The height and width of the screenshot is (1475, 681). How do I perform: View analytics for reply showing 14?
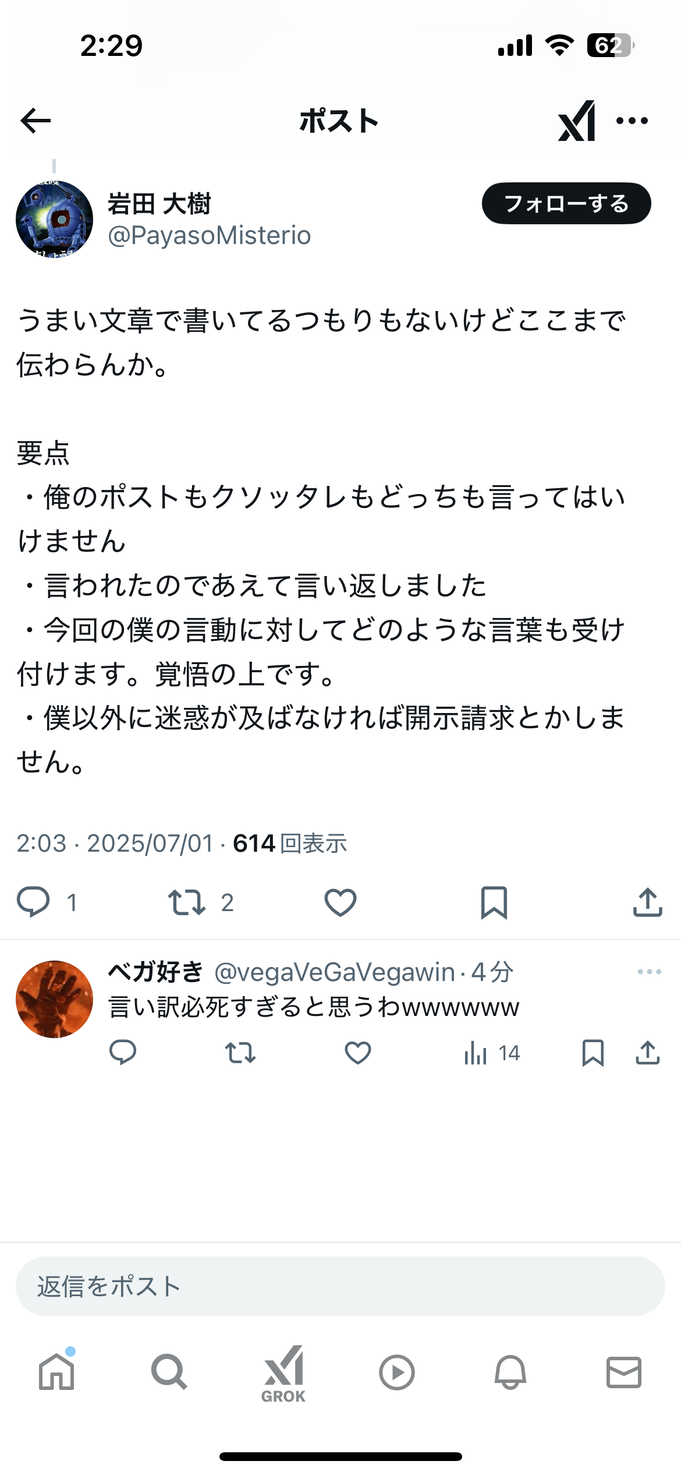(492, 1053)
